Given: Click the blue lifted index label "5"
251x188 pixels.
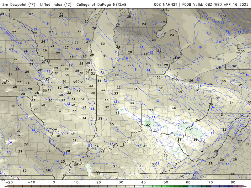Looking at the screenshot, I should click(x=210, y=92).
